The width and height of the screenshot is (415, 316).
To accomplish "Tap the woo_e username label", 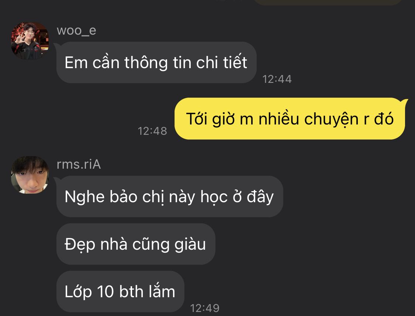I will point(76,31).
